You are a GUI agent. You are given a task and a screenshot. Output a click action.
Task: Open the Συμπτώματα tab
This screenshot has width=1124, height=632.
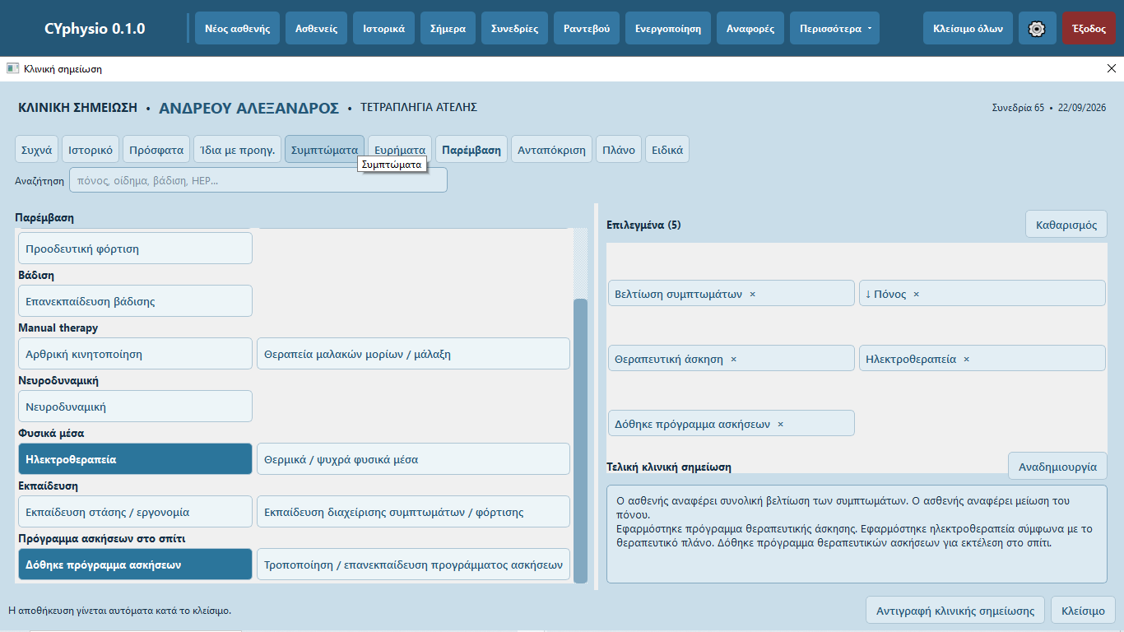click(324, 150)
